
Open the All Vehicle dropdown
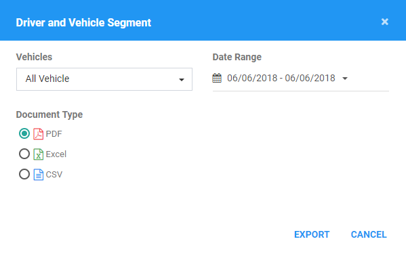[x=104, y=79]
